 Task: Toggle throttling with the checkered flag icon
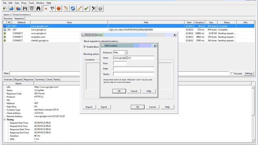click(52, 8)
